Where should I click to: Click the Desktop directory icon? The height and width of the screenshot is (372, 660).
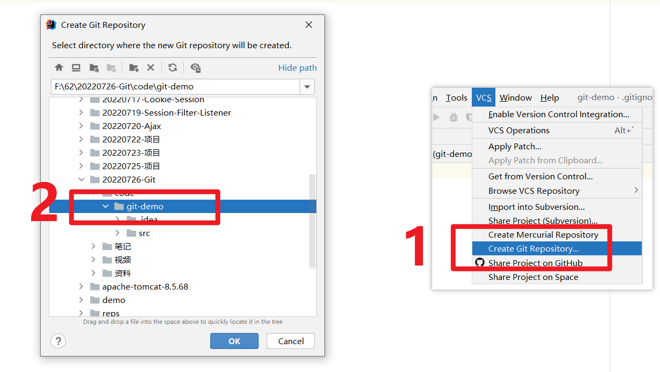point(76,67)
